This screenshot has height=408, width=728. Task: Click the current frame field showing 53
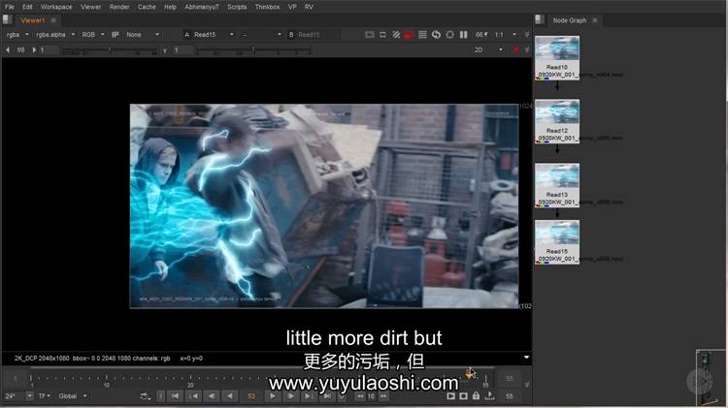point(251,395)
